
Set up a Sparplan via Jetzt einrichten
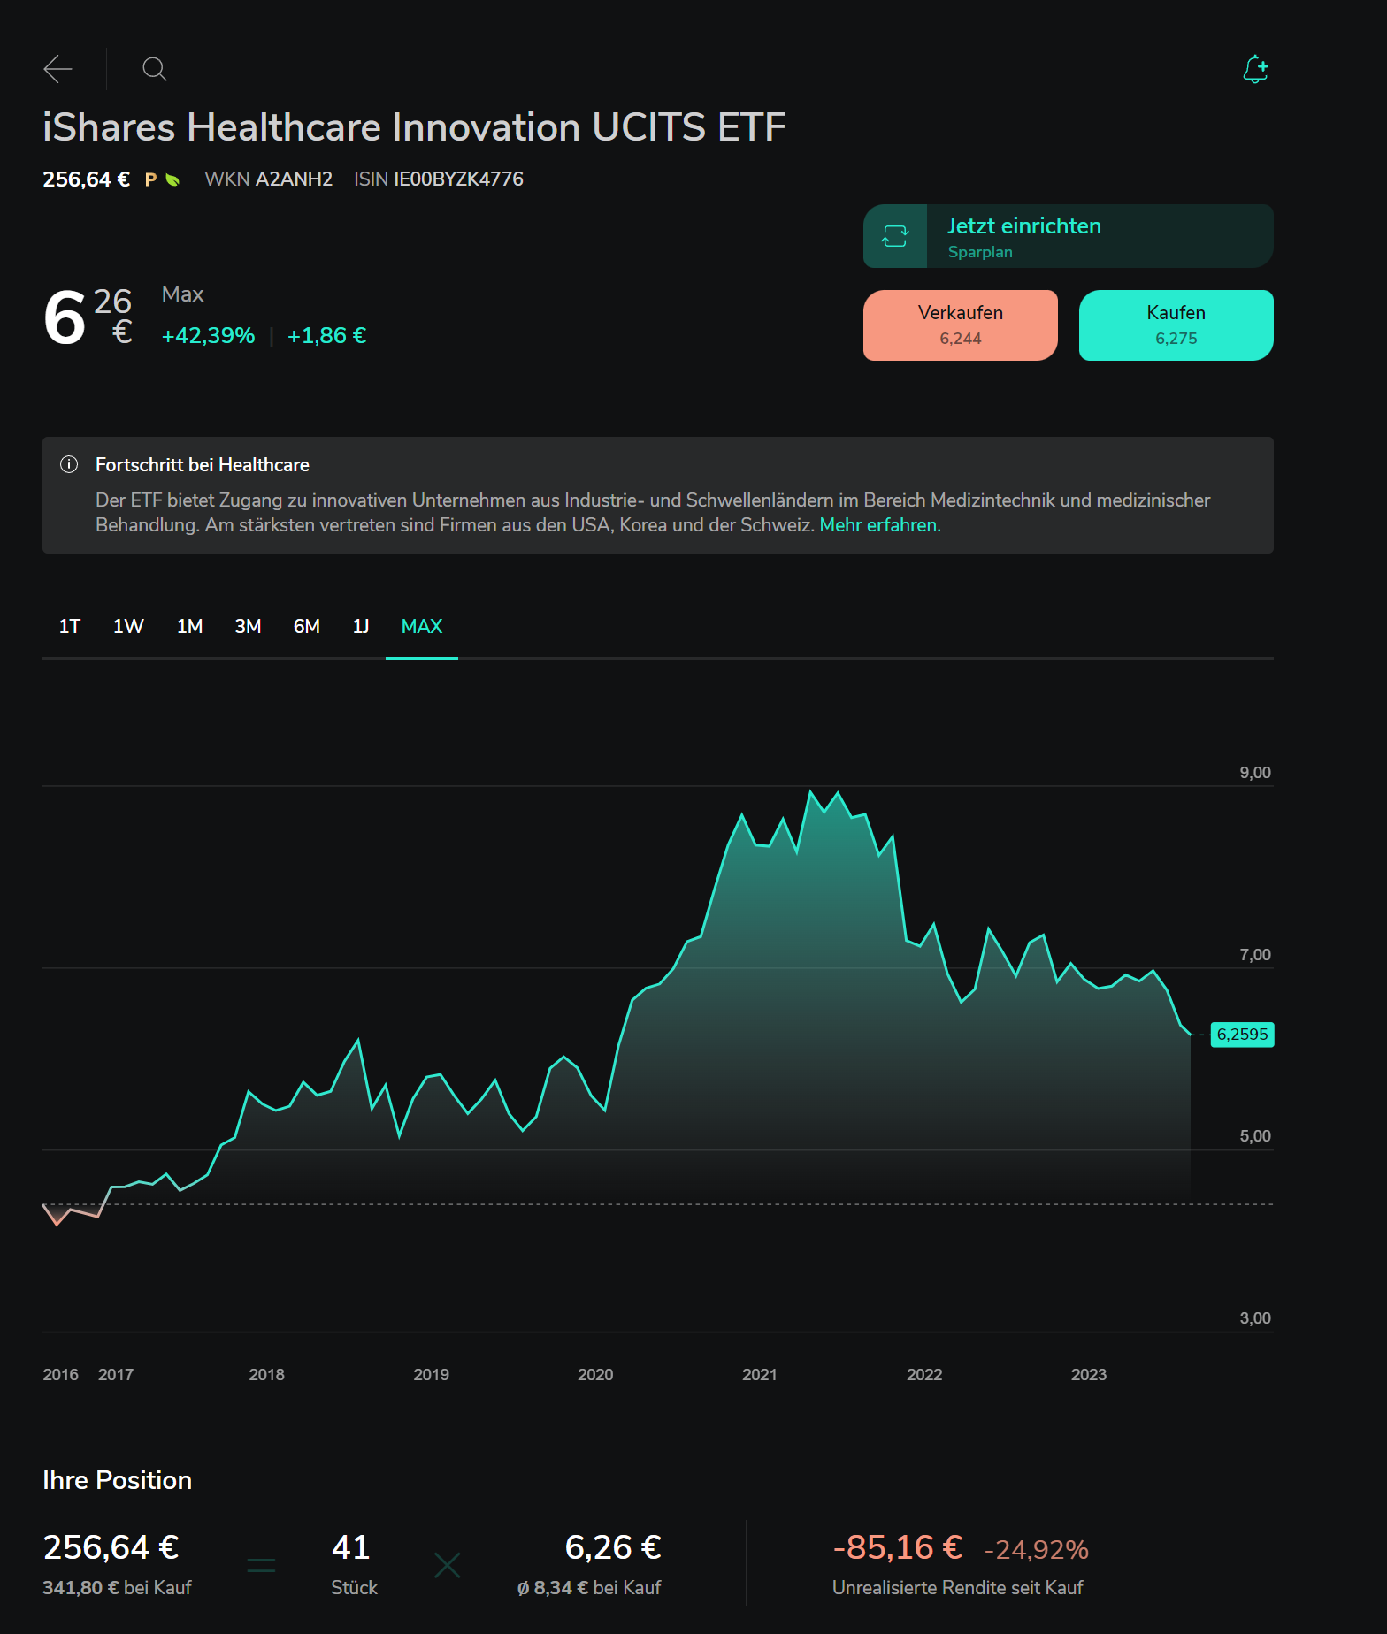click(1069, 236)
